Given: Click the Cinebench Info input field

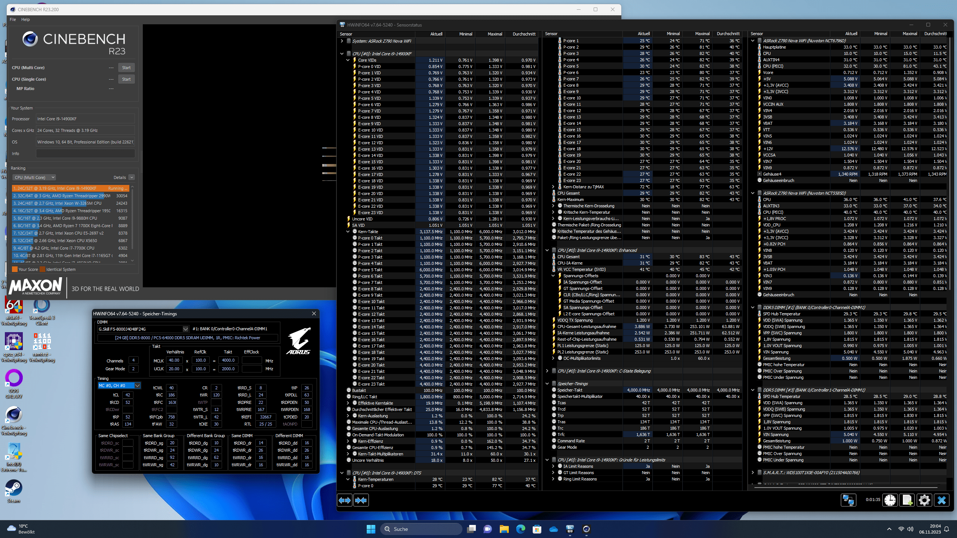Looking at the screenshot, I should [x=85, y=154].
